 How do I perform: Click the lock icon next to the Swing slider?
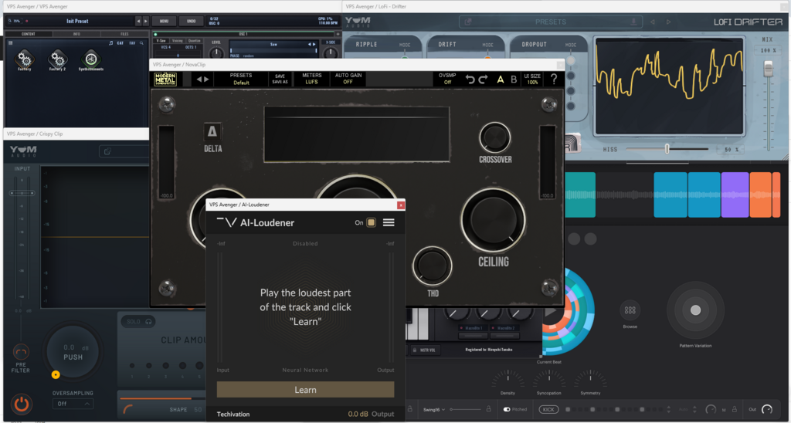point(488,409)
